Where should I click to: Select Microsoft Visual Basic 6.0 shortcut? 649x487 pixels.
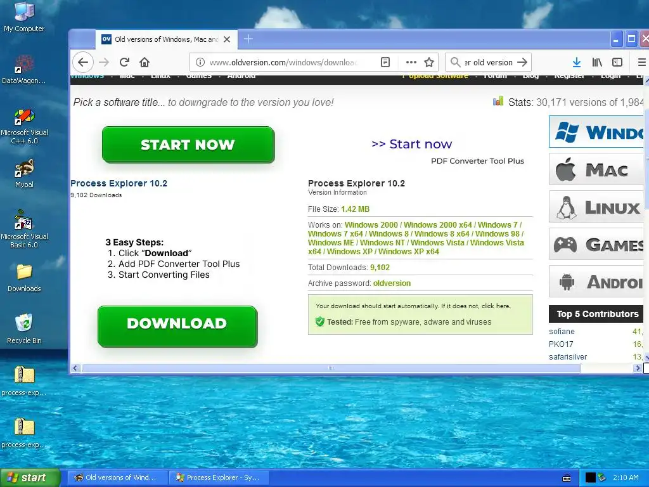click(x=24, y=230)
